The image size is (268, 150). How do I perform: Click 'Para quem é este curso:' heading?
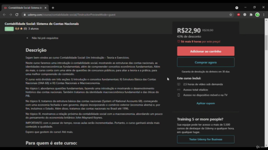51,143
